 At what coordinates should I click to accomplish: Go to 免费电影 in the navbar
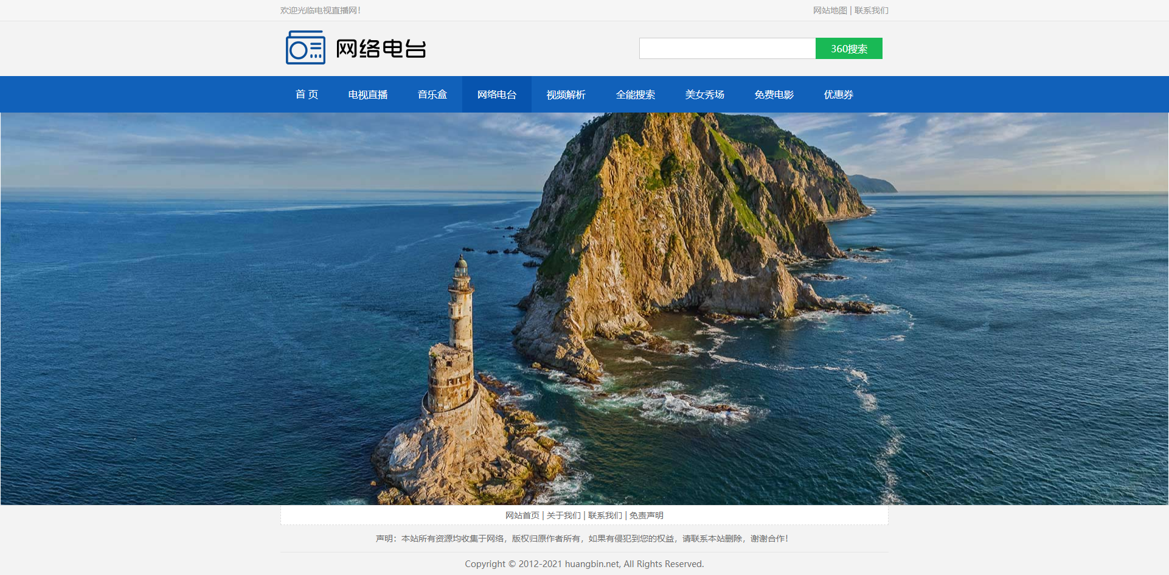[774, 94]
